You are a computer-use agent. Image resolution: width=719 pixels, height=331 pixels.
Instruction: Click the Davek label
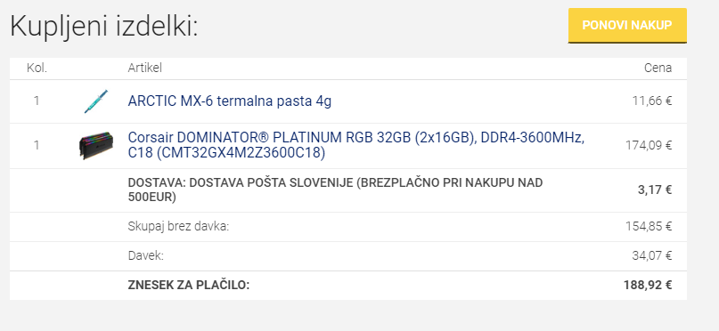coord(146,255)
